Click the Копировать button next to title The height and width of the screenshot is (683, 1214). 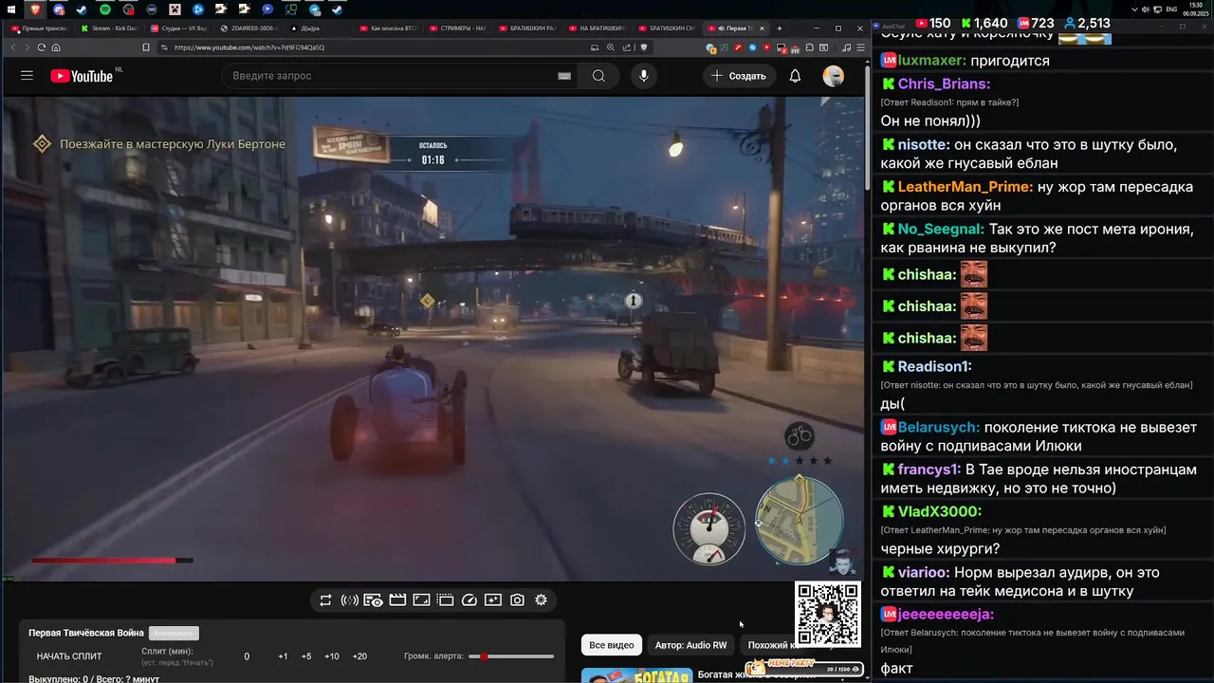pos(174,633)
